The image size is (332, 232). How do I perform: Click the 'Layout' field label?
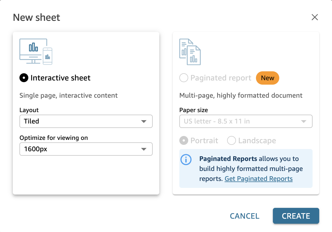(29, 110)
